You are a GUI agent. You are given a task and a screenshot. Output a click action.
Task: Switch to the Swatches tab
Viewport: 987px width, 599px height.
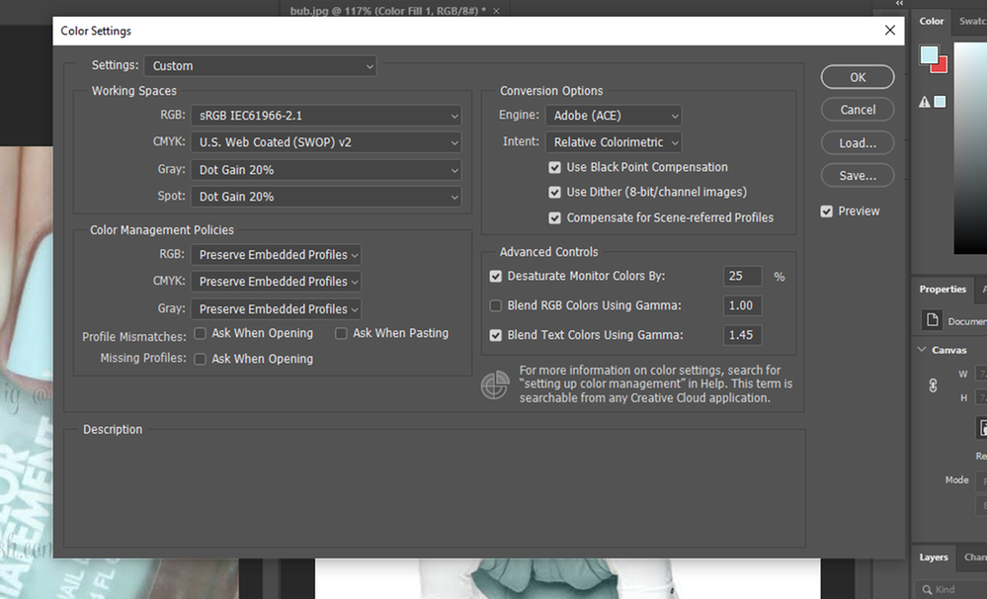971,21
